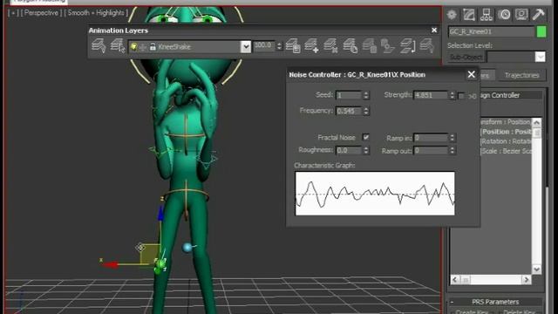Click the Select Active Layer Objects icon
The image size is (558, 314).
(118, 46)
